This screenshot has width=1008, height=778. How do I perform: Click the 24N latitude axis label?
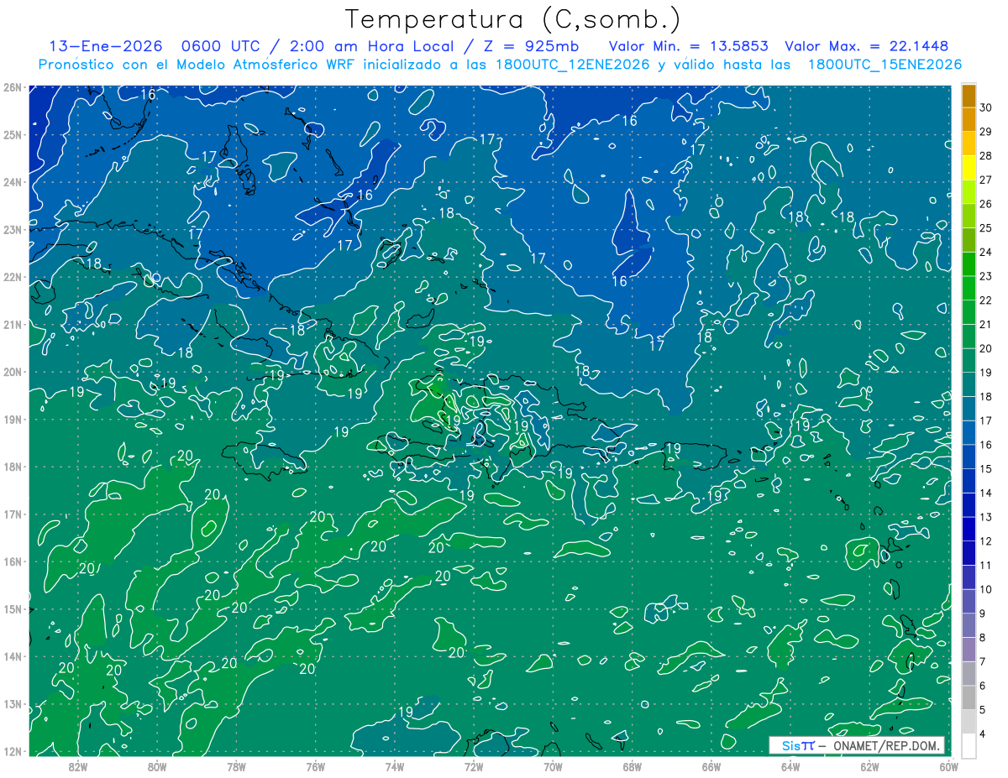12,182
